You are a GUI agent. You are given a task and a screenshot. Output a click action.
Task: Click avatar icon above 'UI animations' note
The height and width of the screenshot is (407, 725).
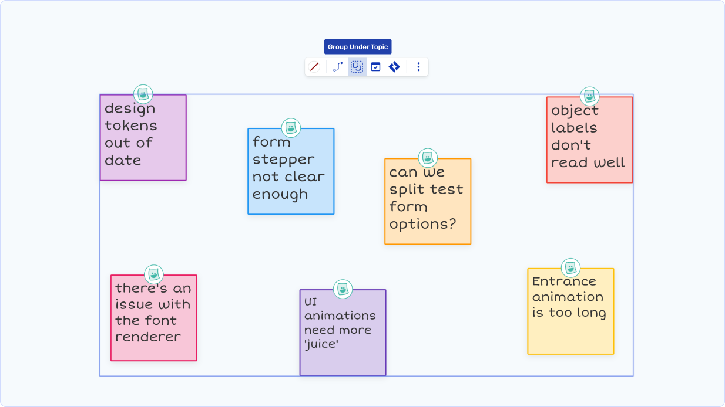coord(343,289)
